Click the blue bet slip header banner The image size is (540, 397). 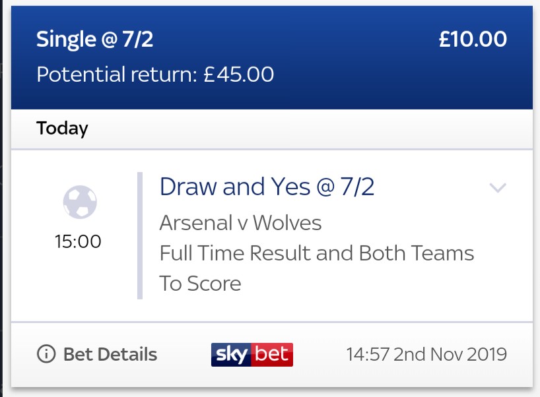pos(272,57)
